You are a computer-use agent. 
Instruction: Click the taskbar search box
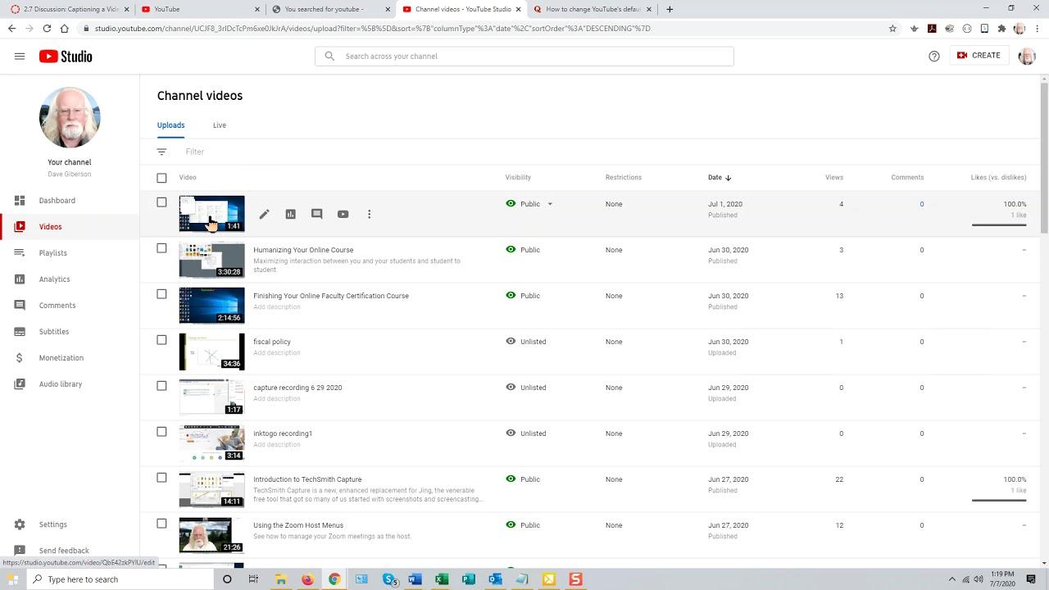point(120,579)
